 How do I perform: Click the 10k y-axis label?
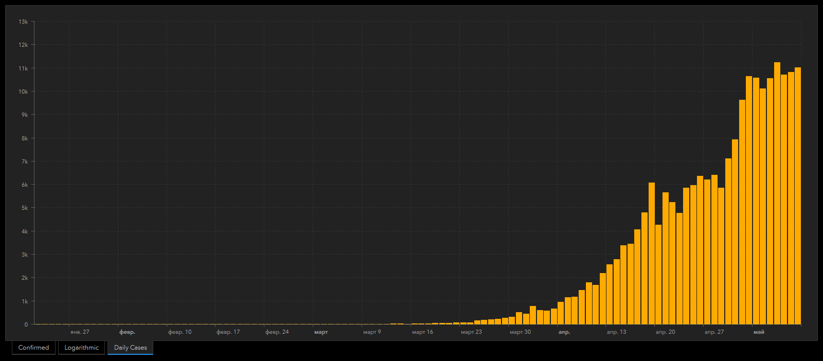click(x=23, y=92)
